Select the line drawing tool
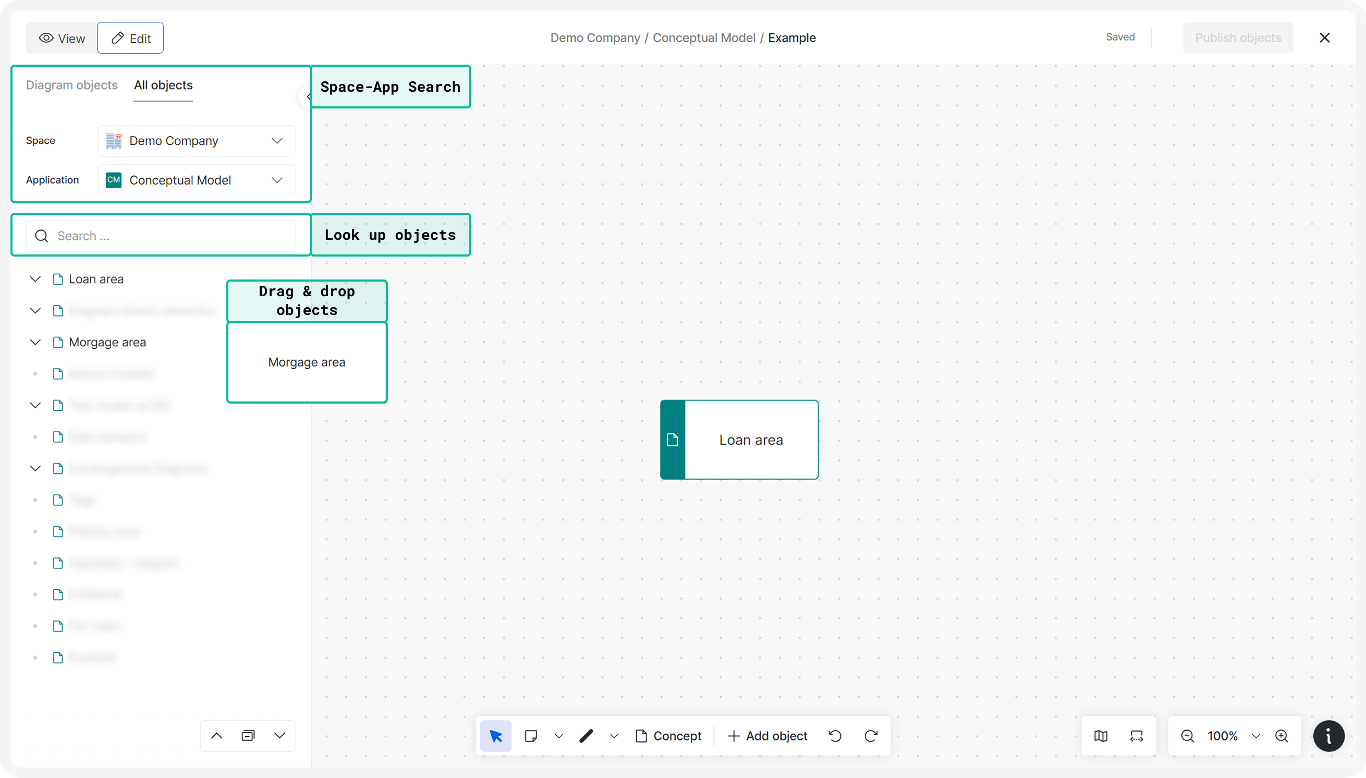 (586, 736)
